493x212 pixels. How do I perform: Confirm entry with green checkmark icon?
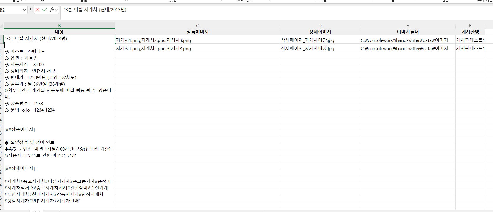tap(45, 10)
